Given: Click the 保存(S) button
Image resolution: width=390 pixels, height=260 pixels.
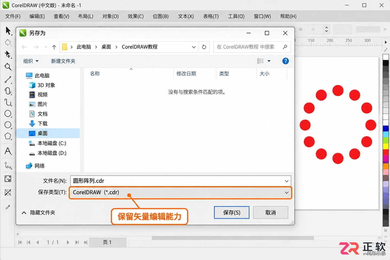Looking at the screenshot, I should pyautogui.click(x=232, y=213).
